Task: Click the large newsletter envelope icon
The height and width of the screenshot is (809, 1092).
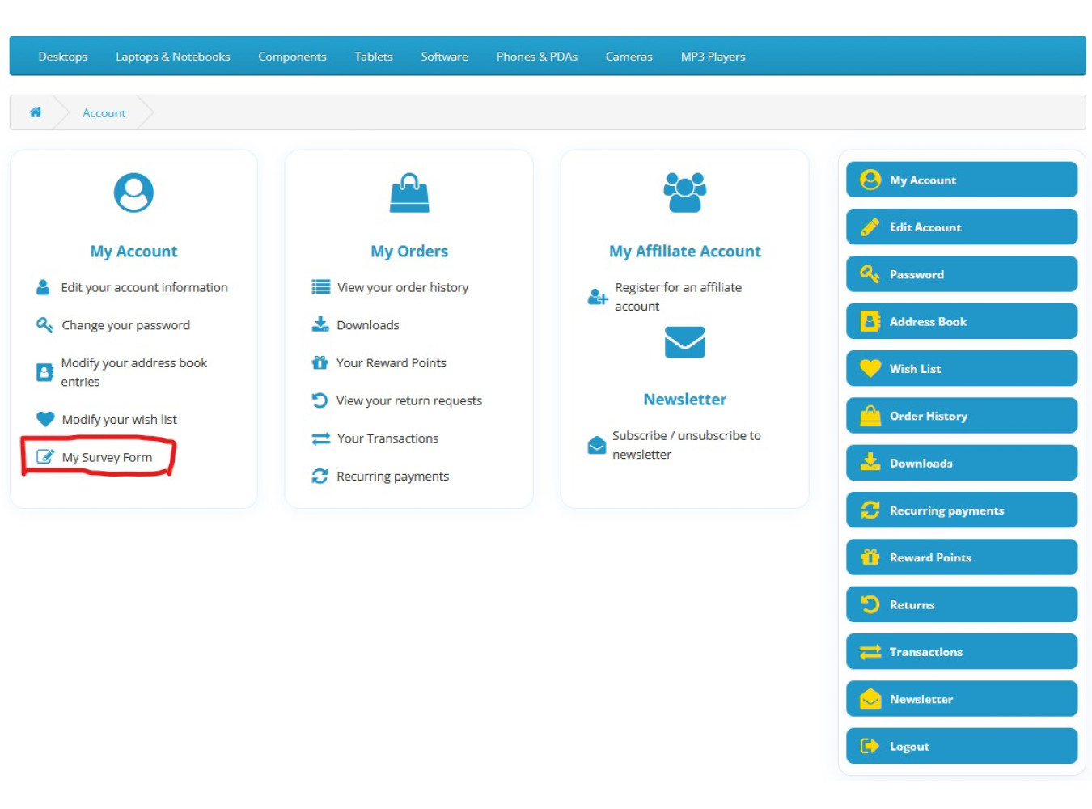Action: (684, 342)
